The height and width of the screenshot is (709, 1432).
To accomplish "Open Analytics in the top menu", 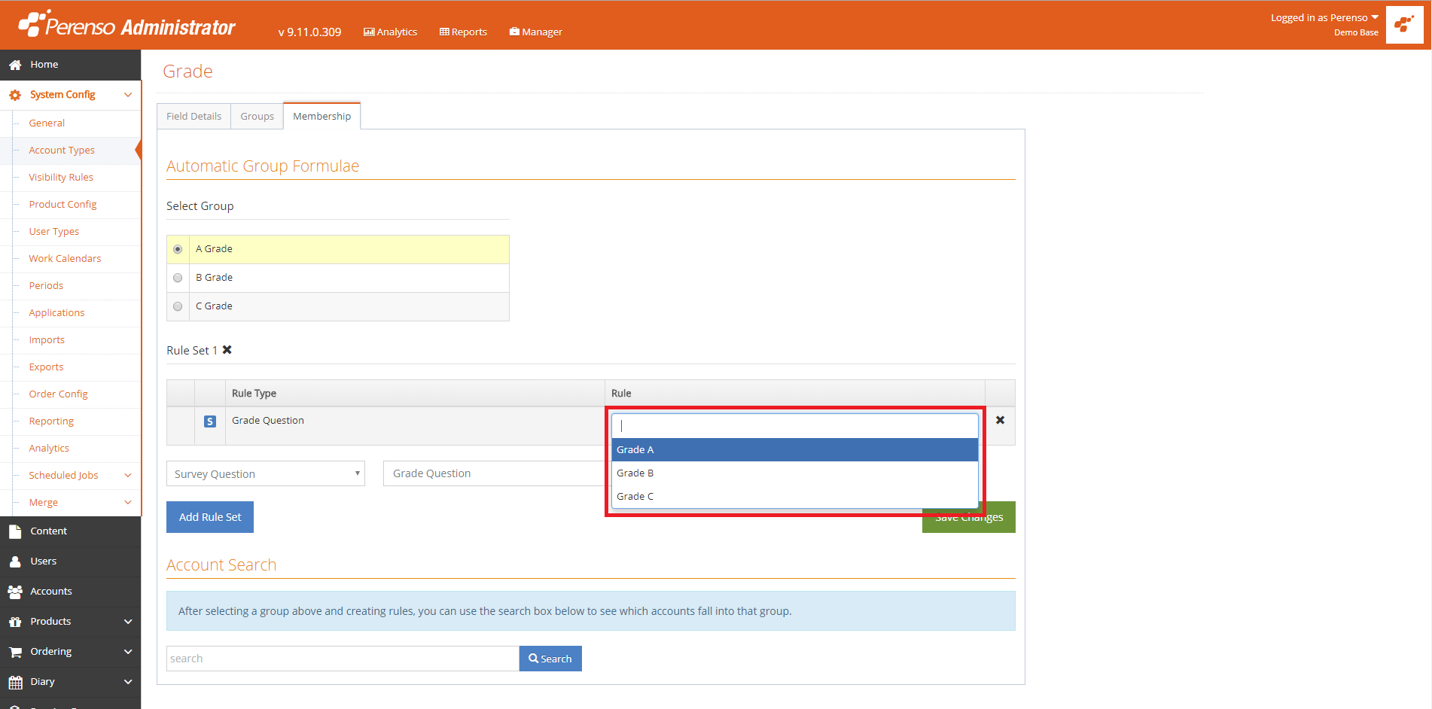I will [x=390, y=32].
